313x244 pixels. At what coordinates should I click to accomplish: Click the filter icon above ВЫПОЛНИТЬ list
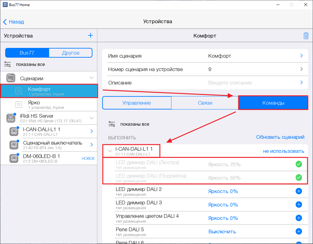(112, 124)
